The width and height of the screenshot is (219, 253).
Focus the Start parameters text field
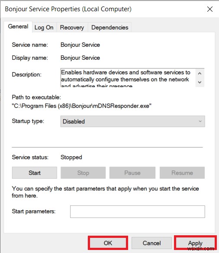point(138,211)
